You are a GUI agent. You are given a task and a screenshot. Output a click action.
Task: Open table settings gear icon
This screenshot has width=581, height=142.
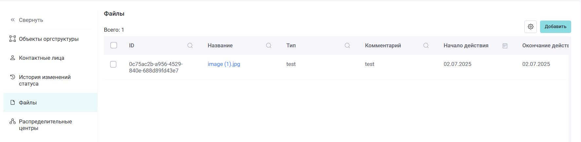click(x=531, y=27)
